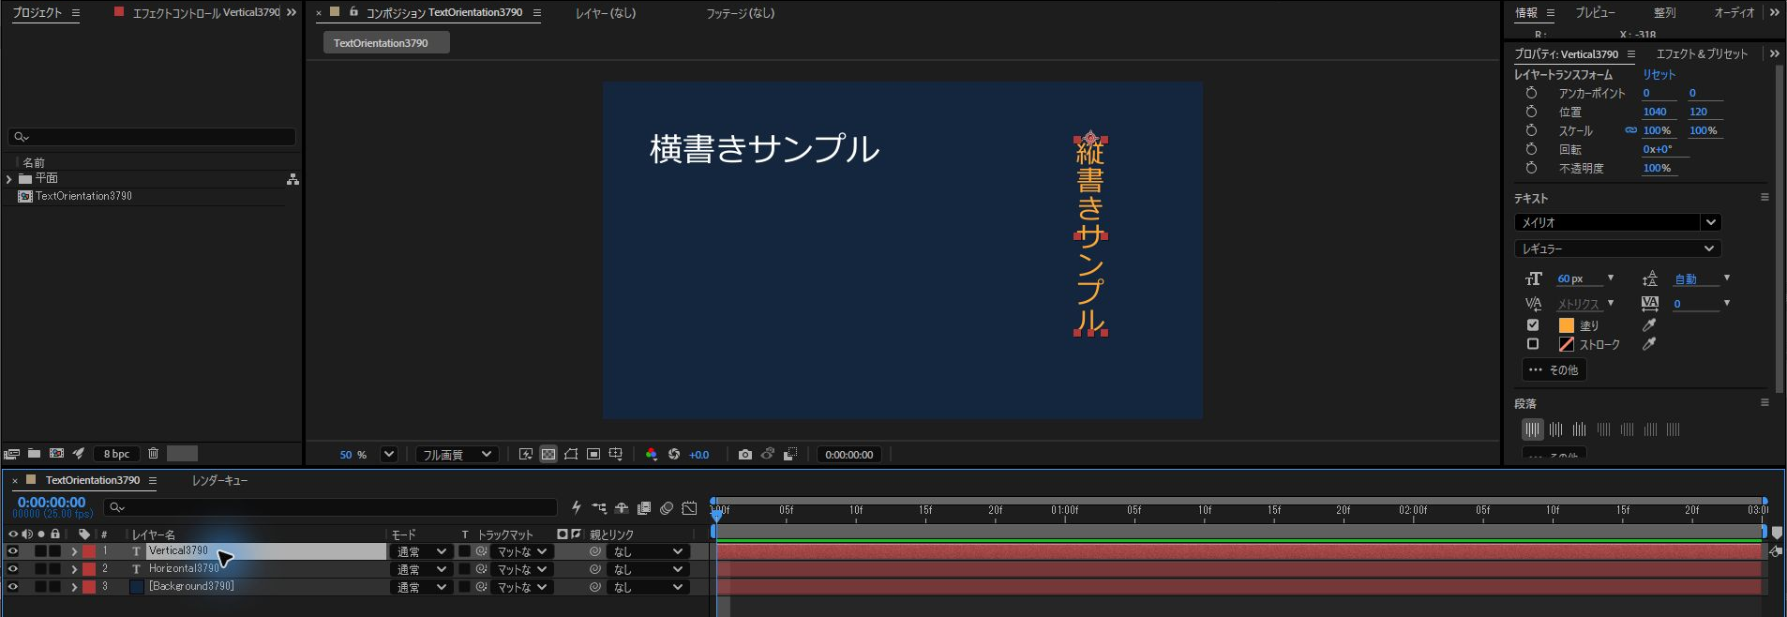Open the プロジェクト panel tab
The height and width of the screenshot is (617, 1787).
click(38, 12)
